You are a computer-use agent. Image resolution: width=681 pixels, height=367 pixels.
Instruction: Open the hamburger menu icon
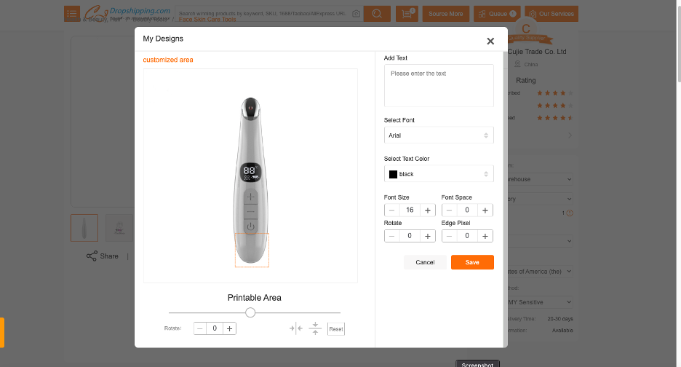(72, 14)
